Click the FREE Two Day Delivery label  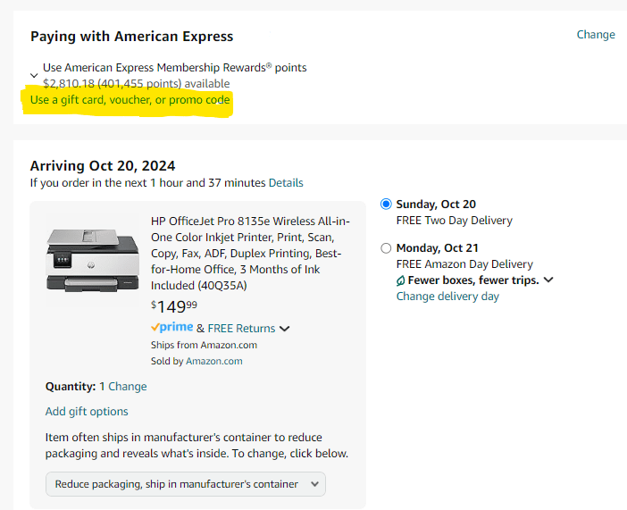tap(454, 221)
